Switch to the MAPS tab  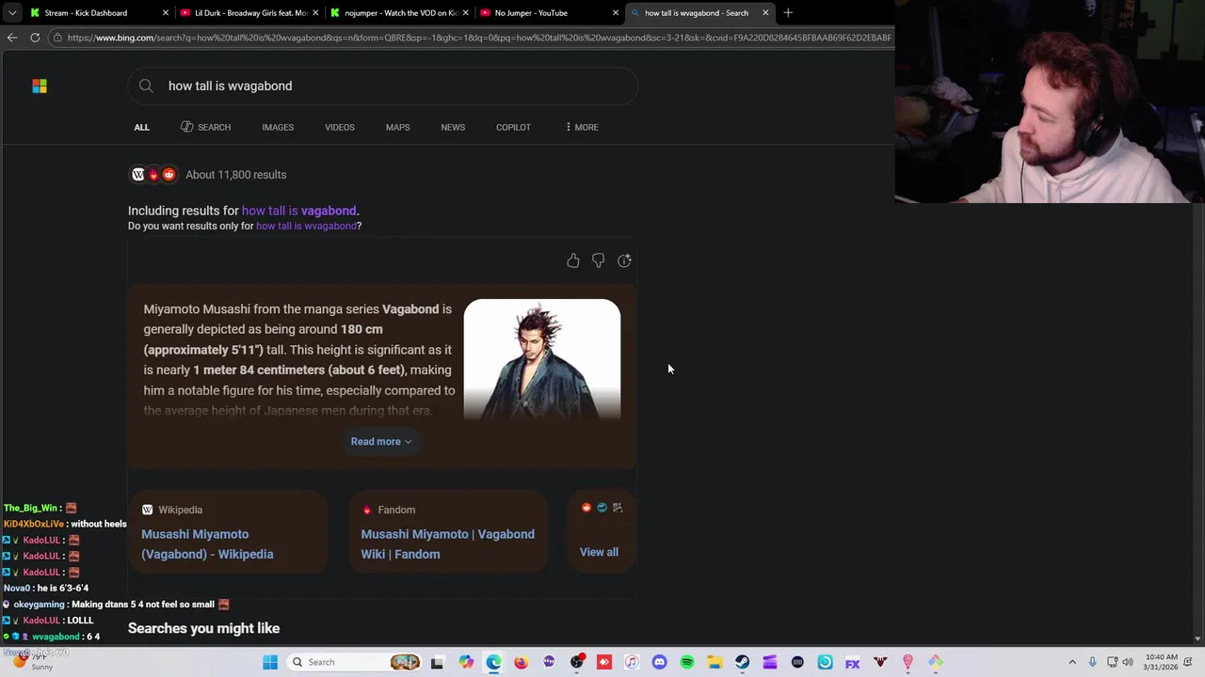click(x=397, y=127)
